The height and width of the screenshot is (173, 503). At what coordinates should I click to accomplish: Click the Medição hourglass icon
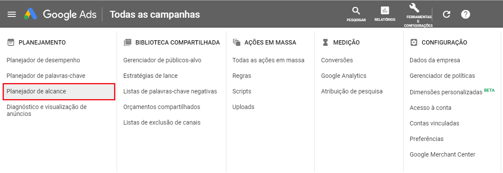[x=325, y=42]
